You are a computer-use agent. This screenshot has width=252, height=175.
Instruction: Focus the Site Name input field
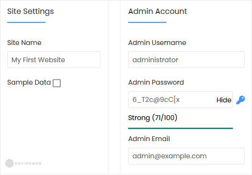point(54,60)
